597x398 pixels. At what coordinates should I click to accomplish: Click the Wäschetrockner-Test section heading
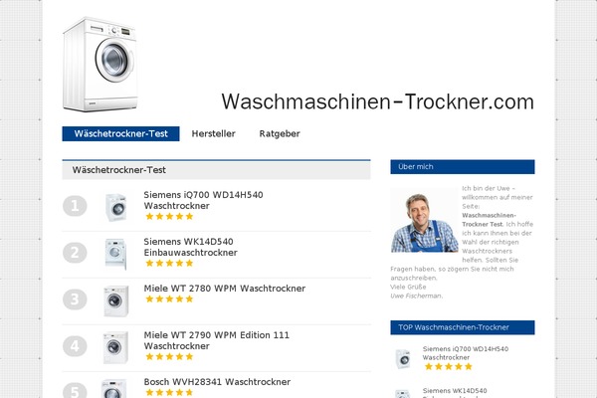119,170
